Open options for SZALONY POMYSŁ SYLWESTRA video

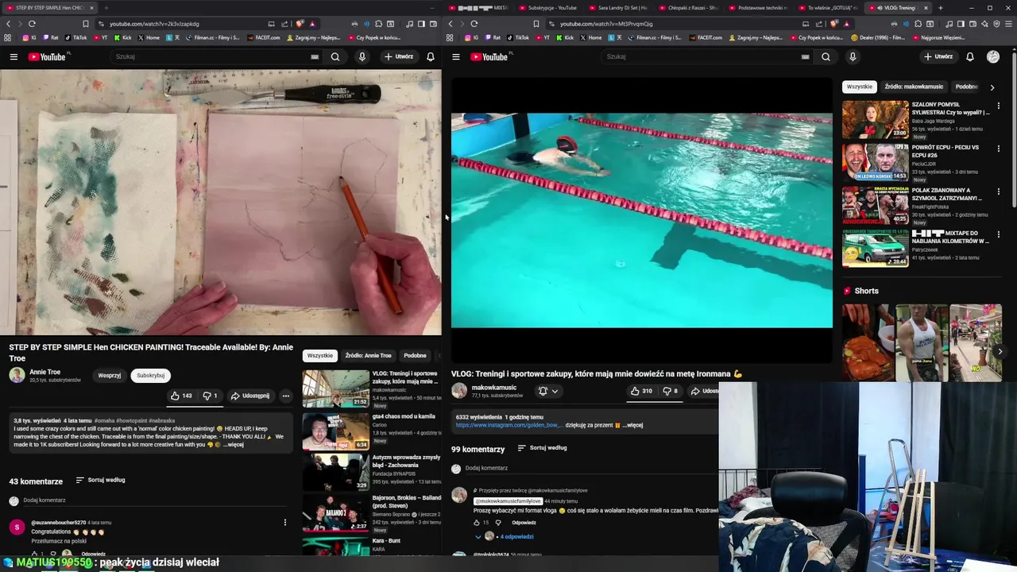[x=999, y=106]
